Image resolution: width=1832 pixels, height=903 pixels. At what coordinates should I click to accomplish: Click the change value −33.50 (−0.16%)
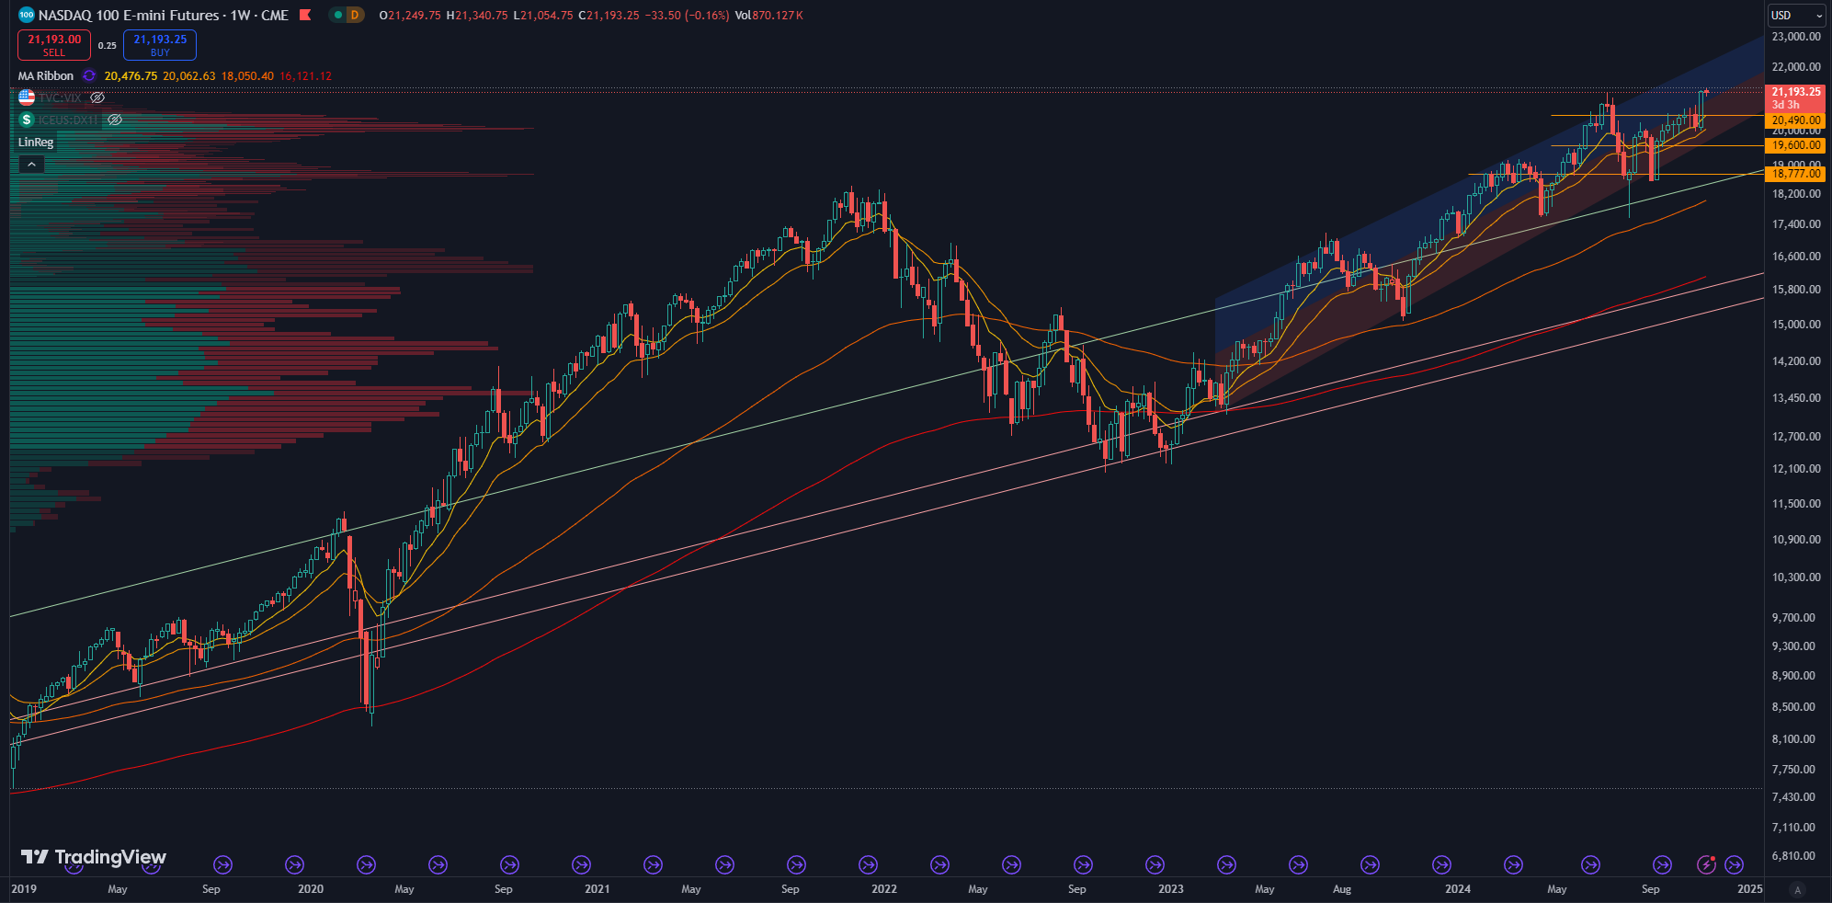tap(688, 15)
